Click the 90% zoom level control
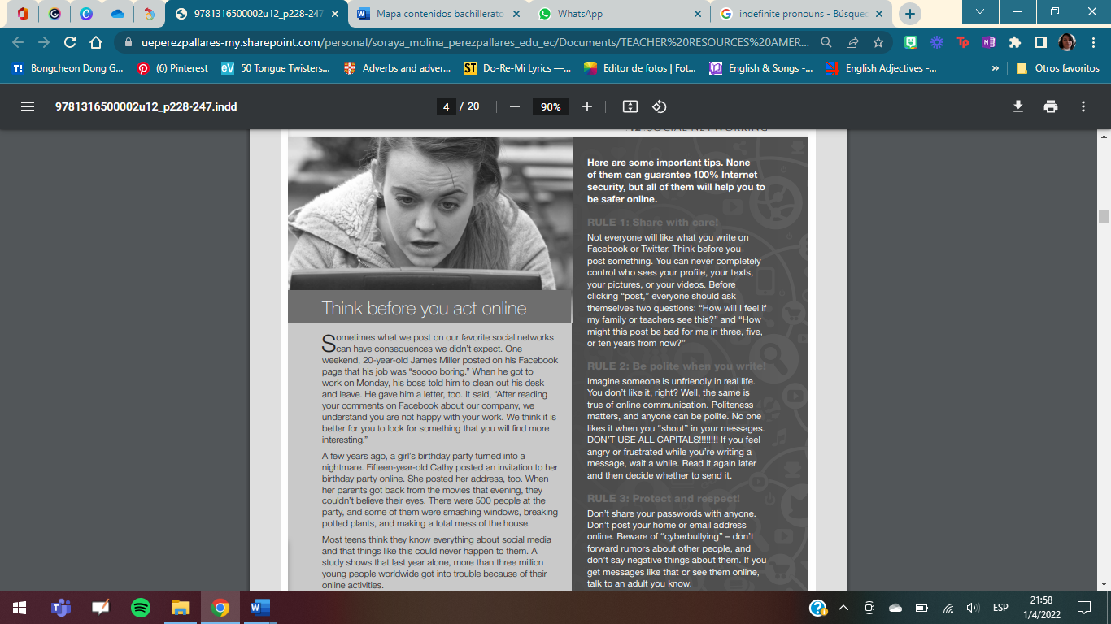This screenshot has height=624, width=1111. coord(551,106)
